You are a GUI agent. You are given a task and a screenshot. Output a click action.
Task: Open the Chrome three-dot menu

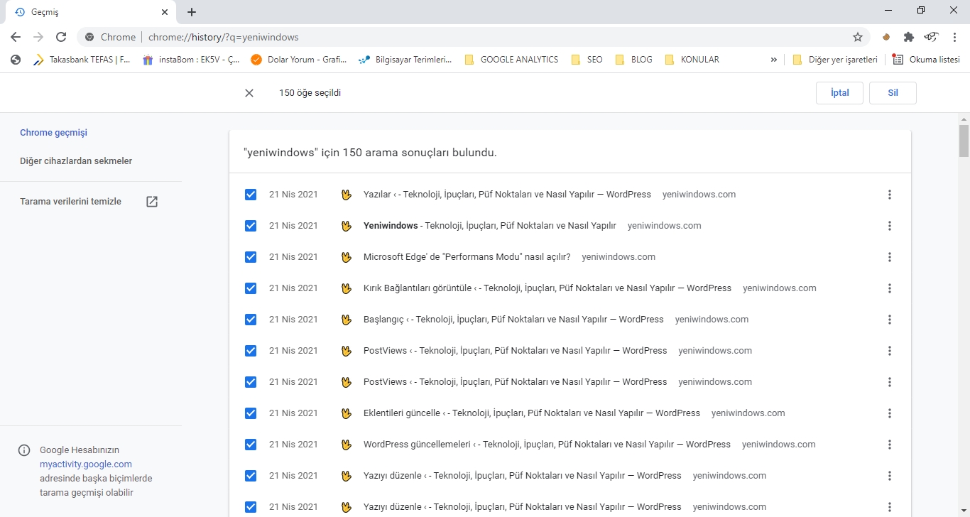coord(955,37)
